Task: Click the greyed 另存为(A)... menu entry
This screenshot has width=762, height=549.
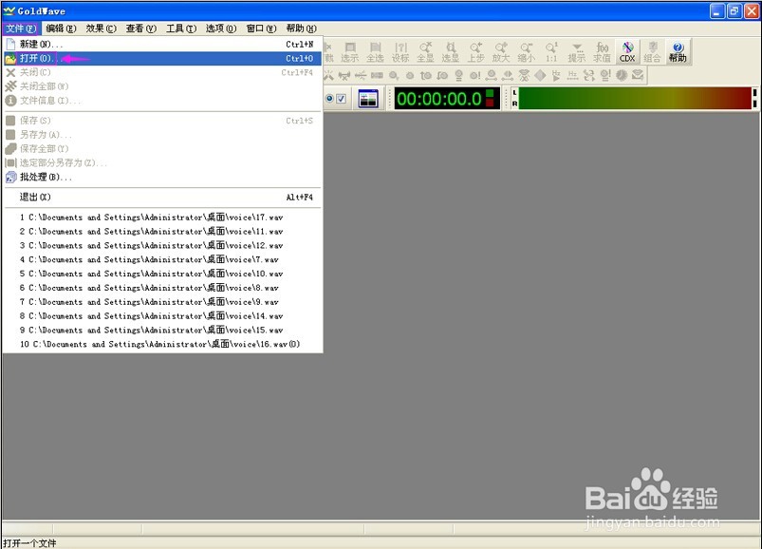Action: (x=162, y=134)
